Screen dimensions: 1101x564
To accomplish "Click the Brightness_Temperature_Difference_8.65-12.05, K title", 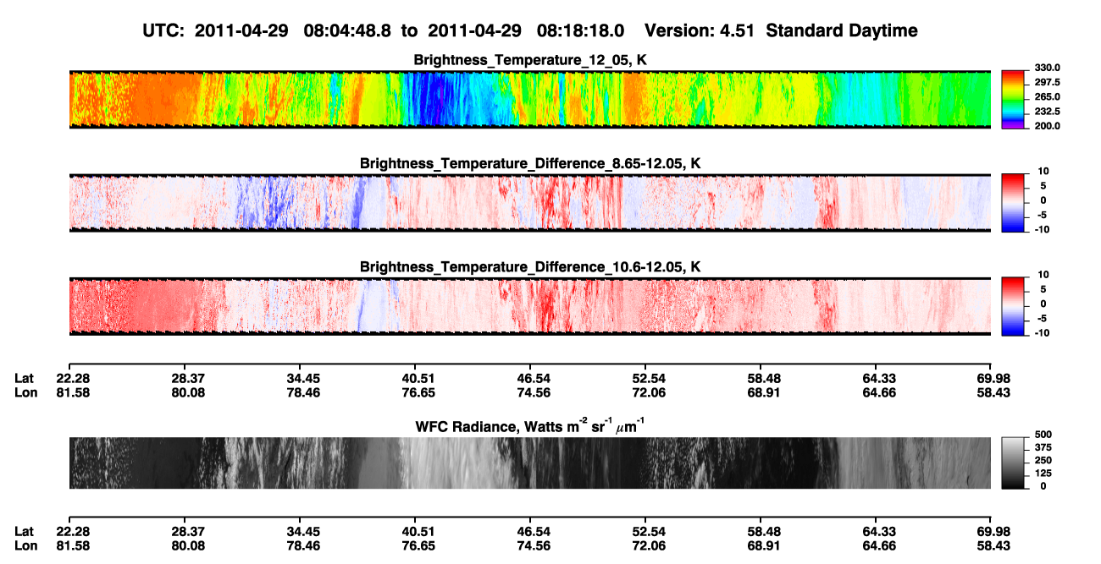I will click(x=530, y=163).
